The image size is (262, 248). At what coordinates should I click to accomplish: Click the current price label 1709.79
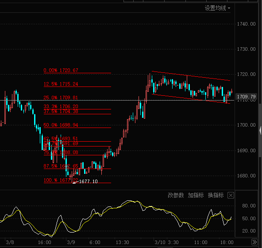(x=247, y=97)
